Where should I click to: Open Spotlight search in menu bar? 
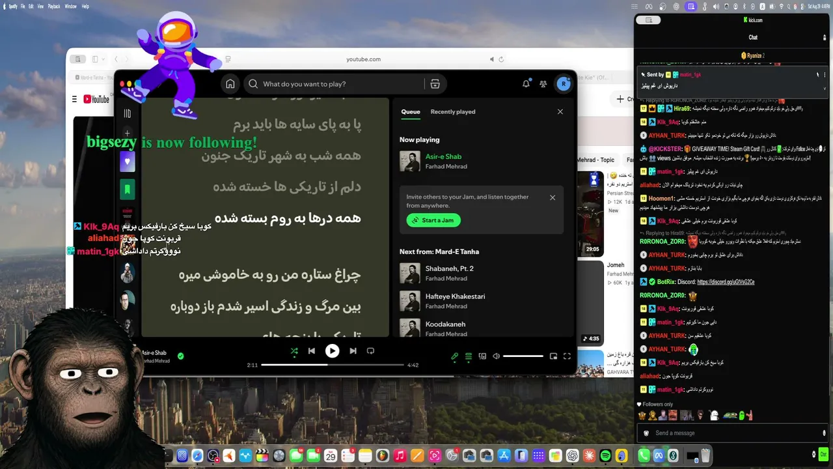[787, 7]
